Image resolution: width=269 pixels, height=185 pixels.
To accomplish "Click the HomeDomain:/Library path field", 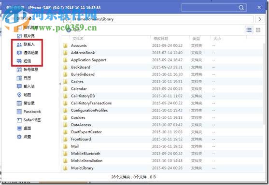I will point(163,19).
